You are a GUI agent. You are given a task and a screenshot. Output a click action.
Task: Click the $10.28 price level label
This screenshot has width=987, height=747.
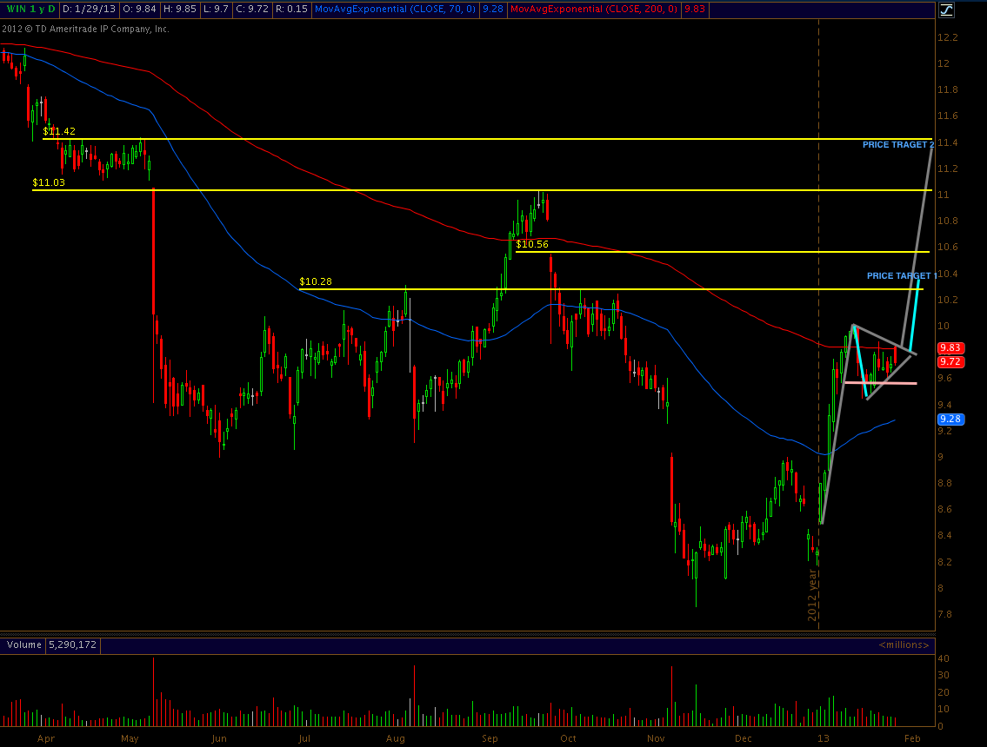[x=316, y=281]
